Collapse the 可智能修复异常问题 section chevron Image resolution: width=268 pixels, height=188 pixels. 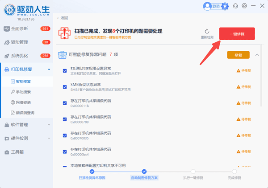pos(257,55)
